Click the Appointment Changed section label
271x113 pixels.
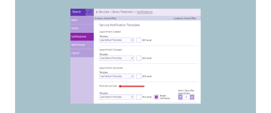[x=111, y=50]
